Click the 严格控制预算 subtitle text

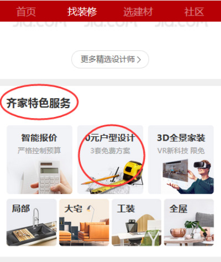pos(39,151)
